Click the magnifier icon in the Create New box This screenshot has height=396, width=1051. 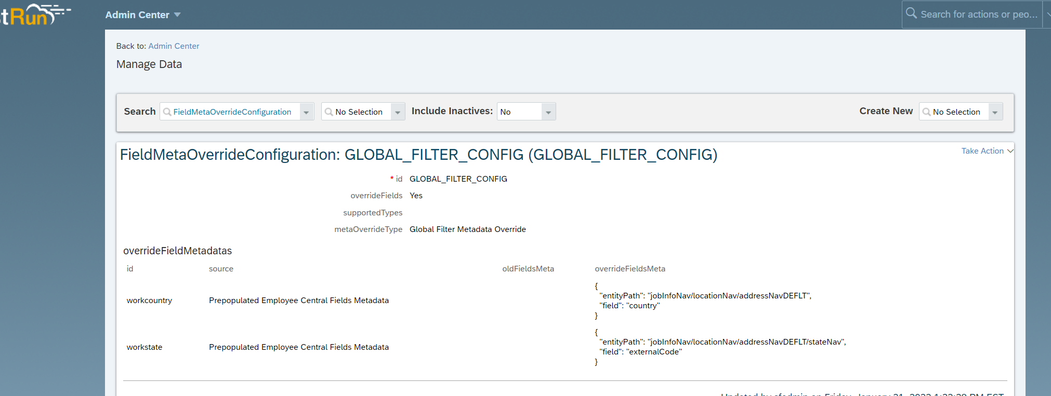926,112
